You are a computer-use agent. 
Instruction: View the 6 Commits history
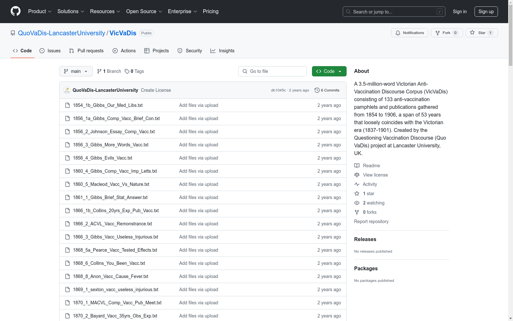click(x=327, y=90)
